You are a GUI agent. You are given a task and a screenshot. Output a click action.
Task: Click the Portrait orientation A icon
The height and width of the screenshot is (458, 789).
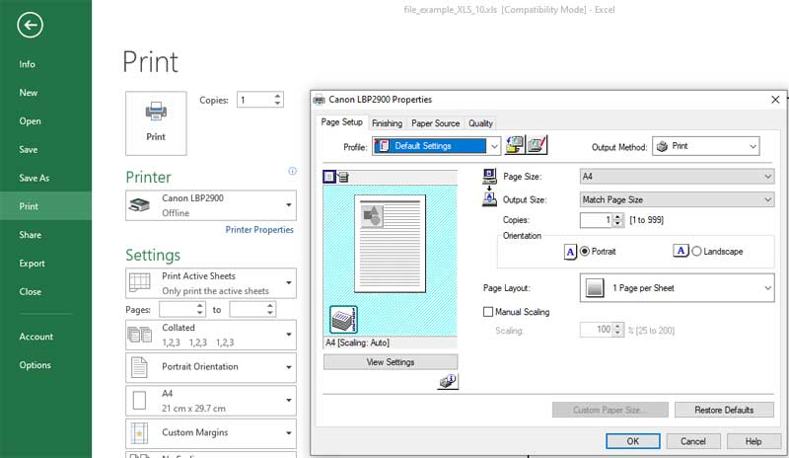click(x=570, y=252)
